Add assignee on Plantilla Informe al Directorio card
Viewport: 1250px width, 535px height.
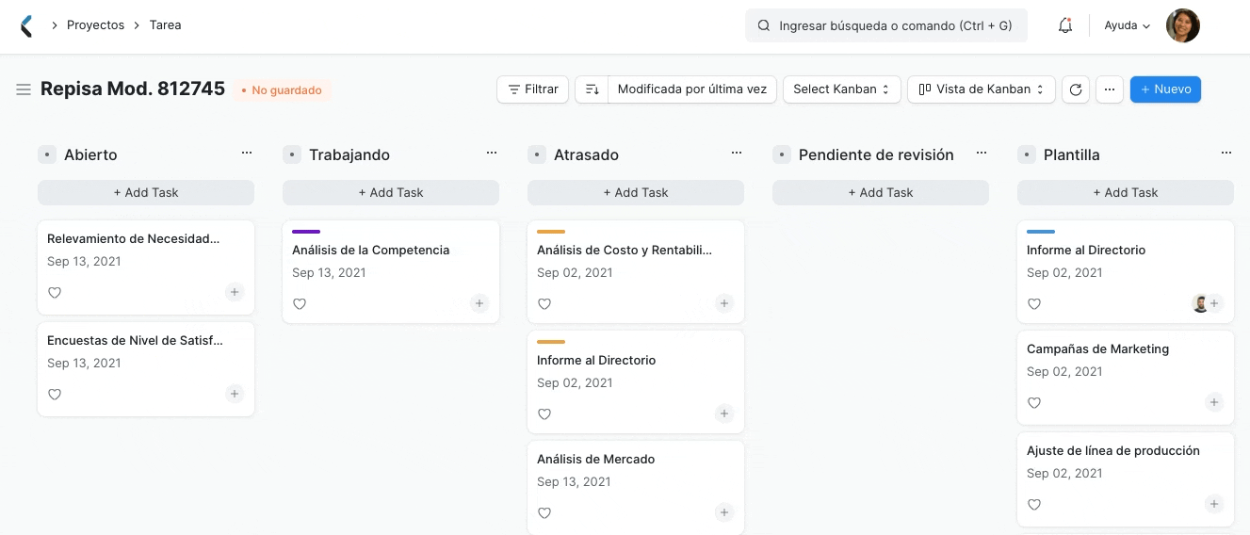tap(1215, 303)
